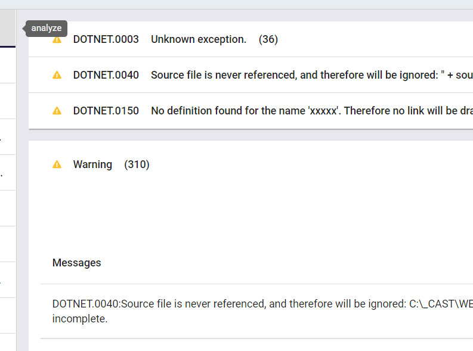473x351 pixels.
Task: Select the DOTNET.0040 code in the summary list
Action: [x=106, y=75]
